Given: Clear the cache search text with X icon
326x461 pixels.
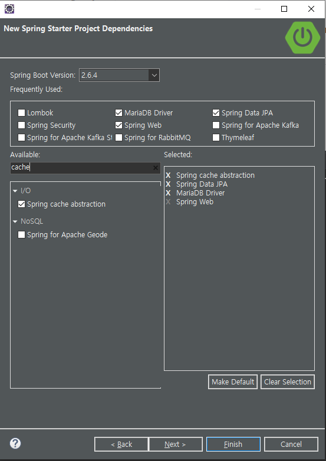Looking at the screenshot, I should [156, 168].
